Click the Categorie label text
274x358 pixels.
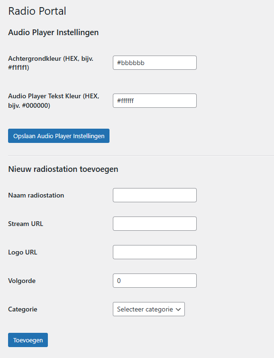pyautogui.click(x=23, y=310)
